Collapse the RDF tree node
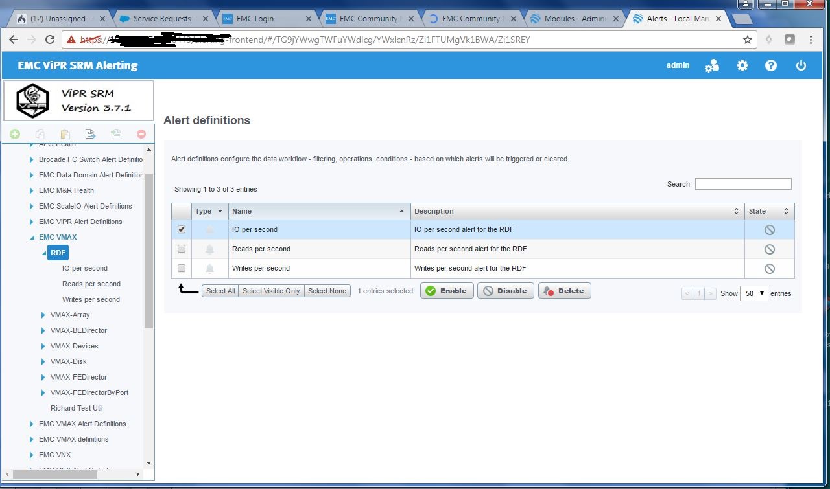830x489 pixels. 43,253
